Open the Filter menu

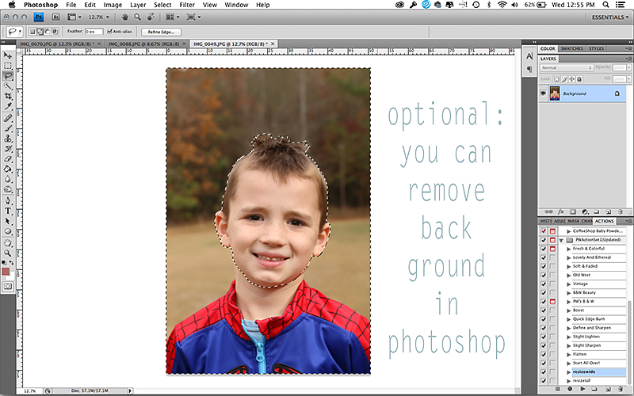pos(187,5)
